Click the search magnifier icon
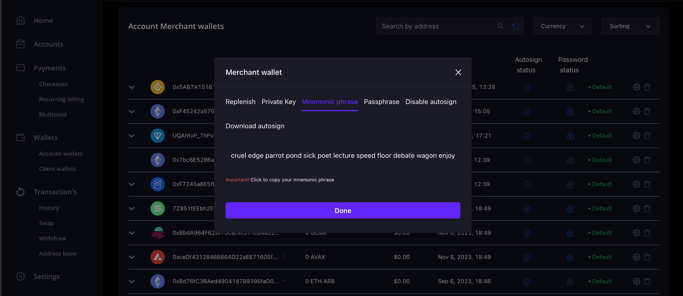Viewport: 683px width, 296px height. 500,26
